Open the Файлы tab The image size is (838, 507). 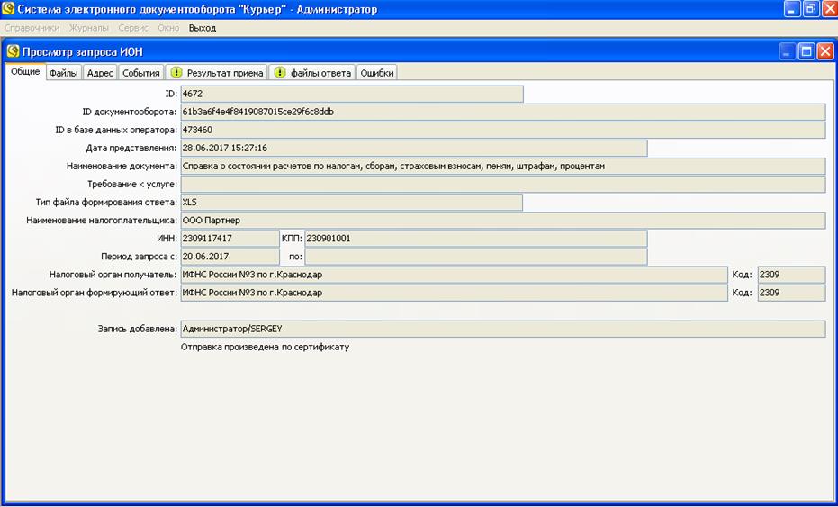[x=63, y=73]
